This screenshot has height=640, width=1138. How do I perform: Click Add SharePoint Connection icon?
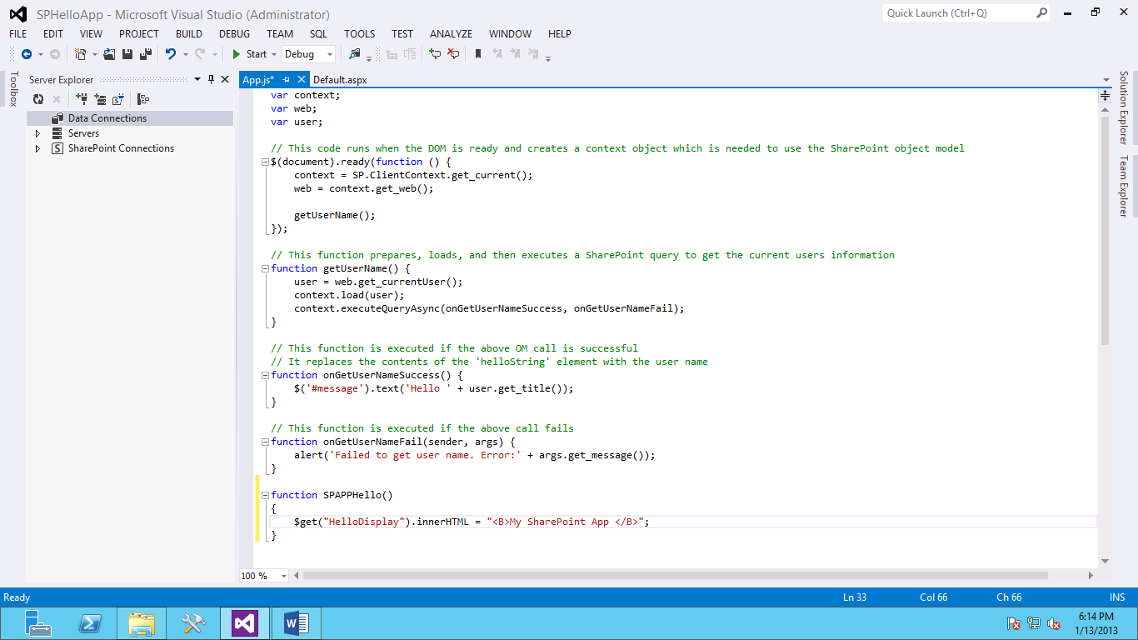118,99
